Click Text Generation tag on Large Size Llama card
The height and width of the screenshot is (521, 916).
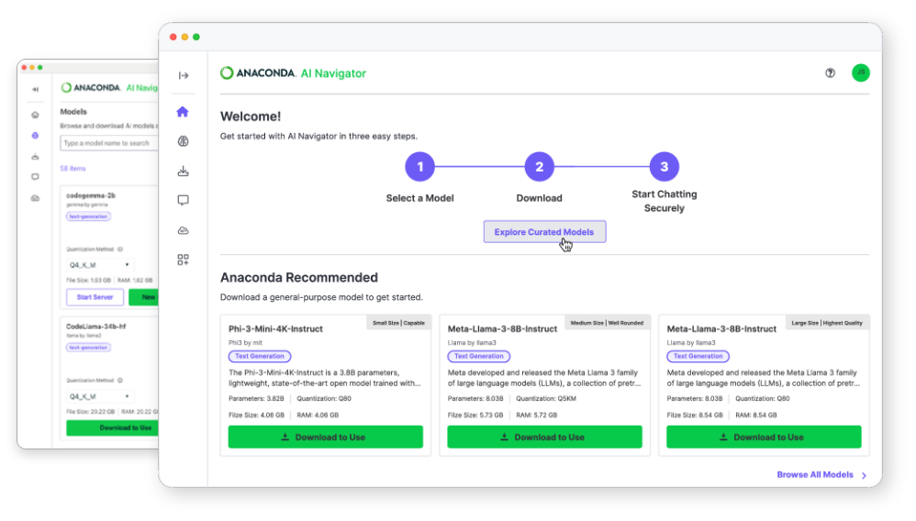pos(698,356)
